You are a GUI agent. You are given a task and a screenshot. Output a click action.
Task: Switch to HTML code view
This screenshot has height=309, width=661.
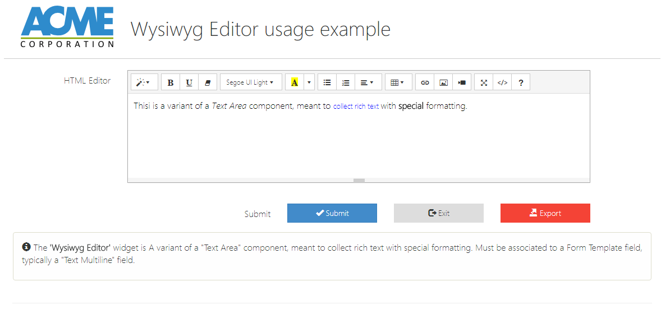[x=502, y=82]
